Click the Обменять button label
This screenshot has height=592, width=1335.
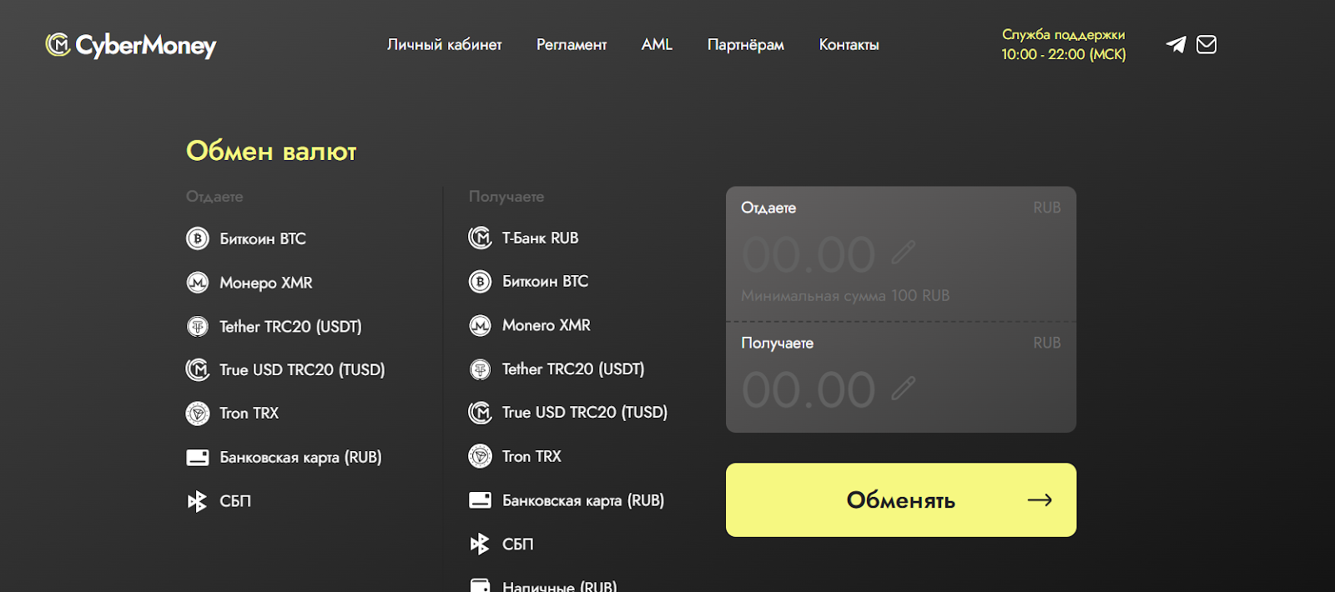click(901, 500)
